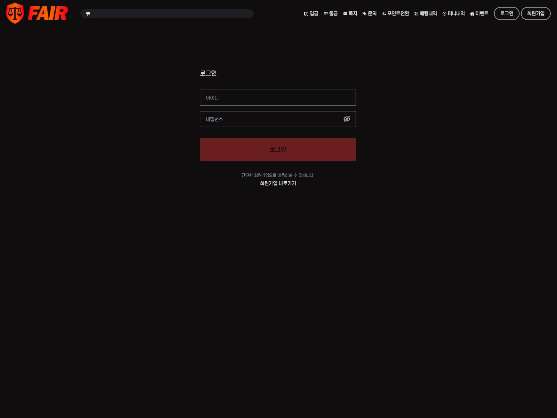Open the betting history (베팅내역) menu
This screenshot has width=557, height=418.
click(x=426, y=13)
